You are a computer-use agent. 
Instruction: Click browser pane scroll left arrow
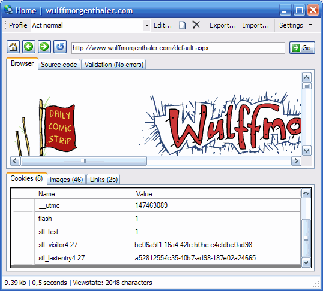coord(15,161)
